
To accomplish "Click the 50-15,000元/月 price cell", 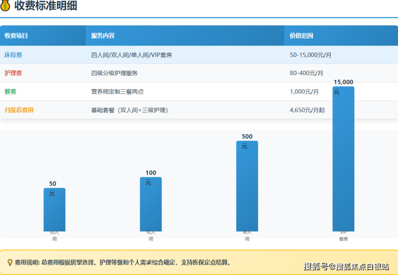I will [310, 55].
